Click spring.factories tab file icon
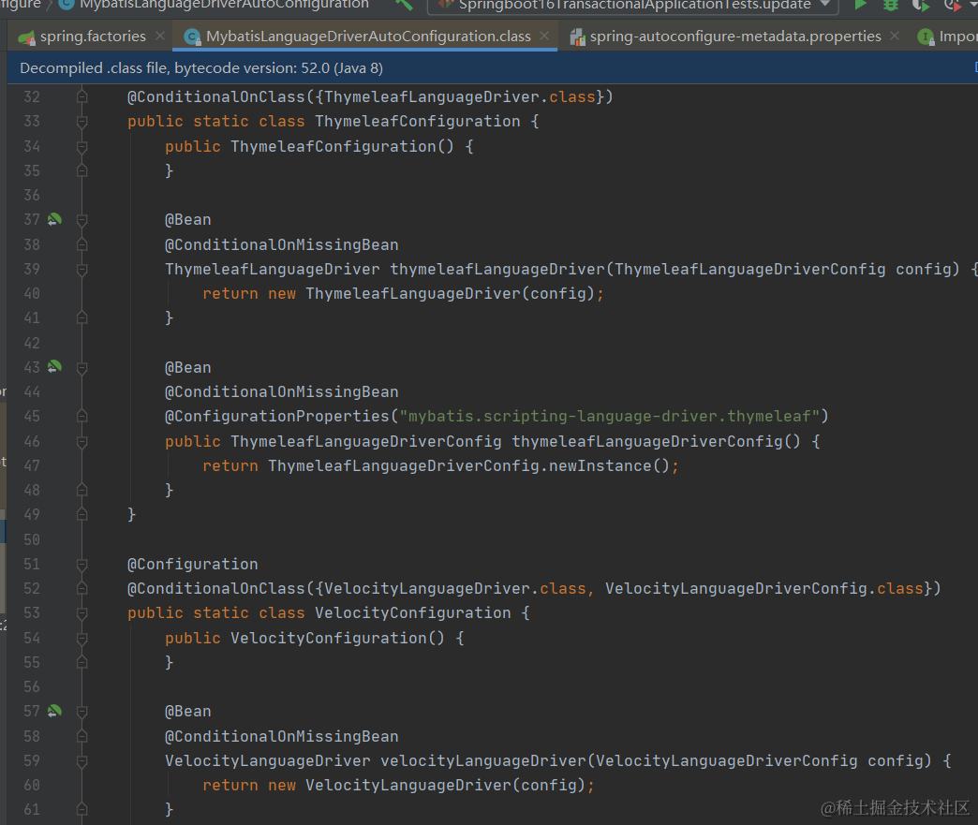The height and width of the screenshot is (825, 978). tap(27, 37)
